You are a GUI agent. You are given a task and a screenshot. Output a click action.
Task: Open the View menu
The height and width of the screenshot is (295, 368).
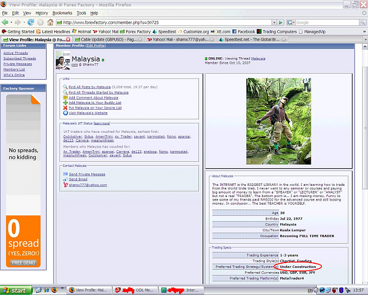point(27,13)
